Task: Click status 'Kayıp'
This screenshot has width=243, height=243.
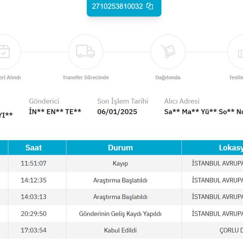Action: click(120, 164)
